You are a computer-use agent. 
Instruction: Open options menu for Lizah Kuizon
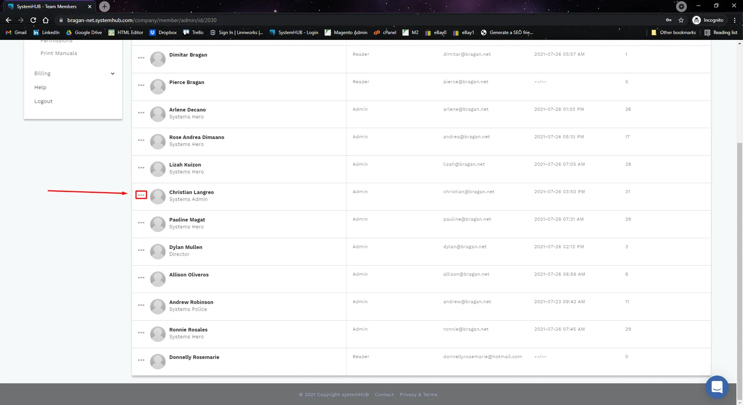click(x=141, y=167)
